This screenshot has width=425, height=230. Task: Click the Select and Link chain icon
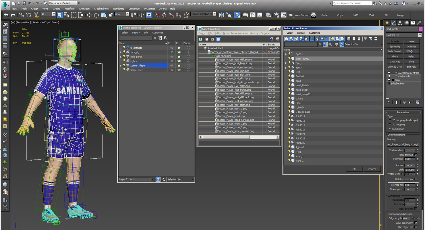[x=22, y=15]
